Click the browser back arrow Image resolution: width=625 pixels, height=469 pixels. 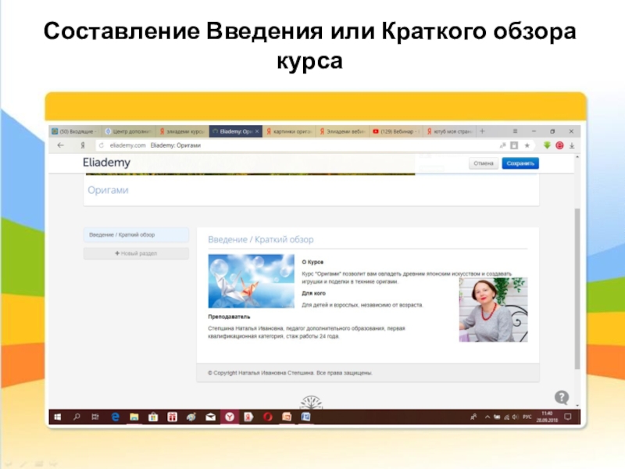pyautogui.click(x=60, y=145)
